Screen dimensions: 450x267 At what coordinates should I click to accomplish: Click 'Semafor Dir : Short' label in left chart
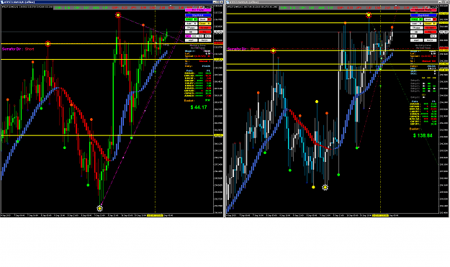coord(18,49)
